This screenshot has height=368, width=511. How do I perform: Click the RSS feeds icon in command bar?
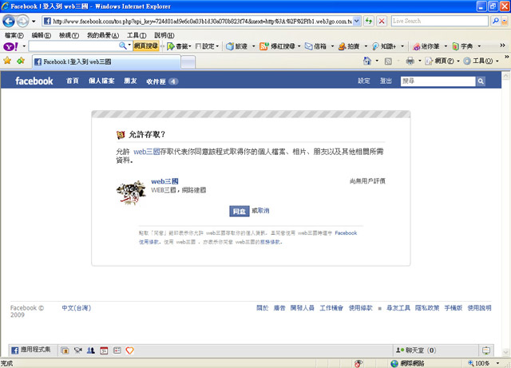tap(388, 61)
